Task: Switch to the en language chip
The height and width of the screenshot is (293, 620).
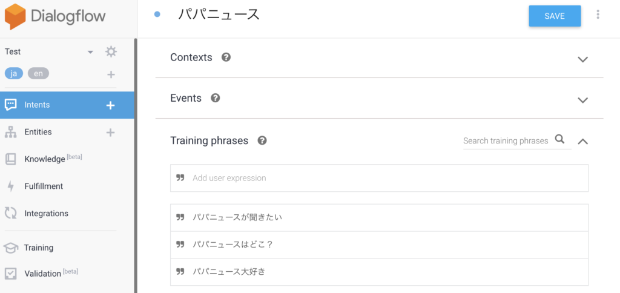Action: point(38,74)
